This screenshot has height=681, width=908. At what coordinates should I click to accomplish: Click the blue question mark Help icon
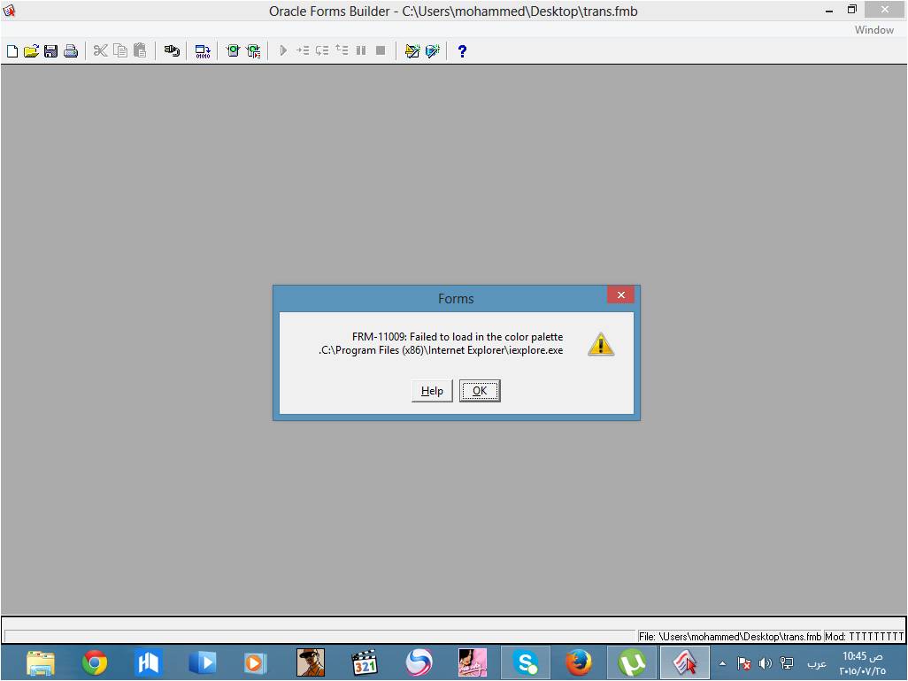tap(462, 51)
